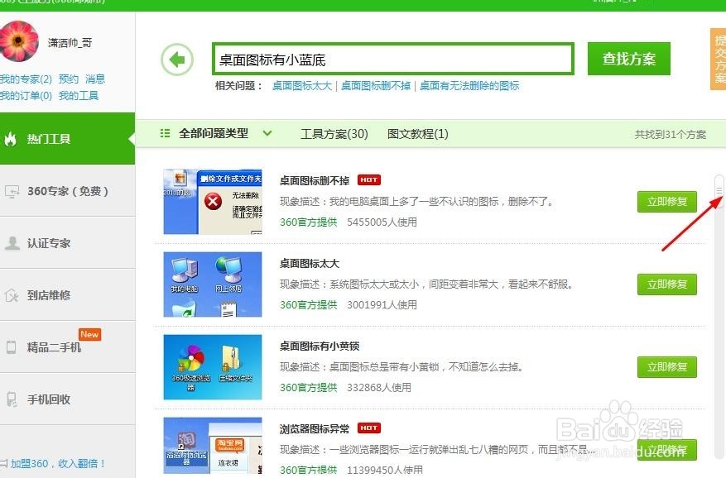
Task: Open the 我的专家(2) link
Action: [26, 79]
